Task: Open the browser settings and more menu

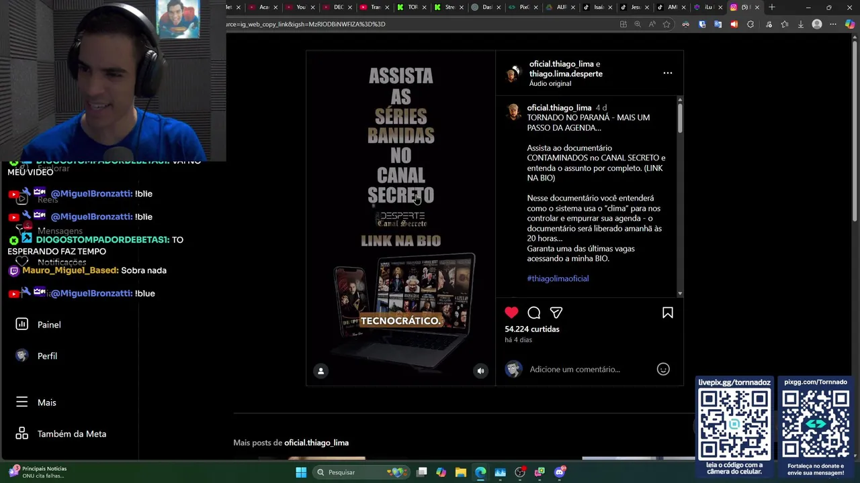Action: point(833,24)
